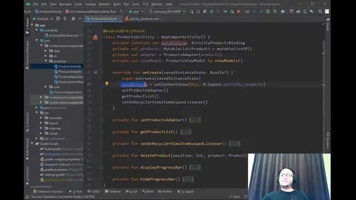Open the Build menu
The image size is (356, 200).
pyautogui.click(x=117, y=4)
